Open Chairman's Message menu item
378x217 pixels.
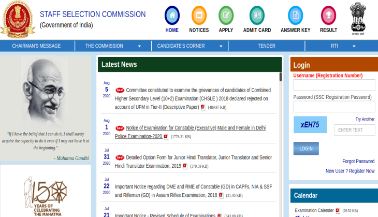pos(36,46)
